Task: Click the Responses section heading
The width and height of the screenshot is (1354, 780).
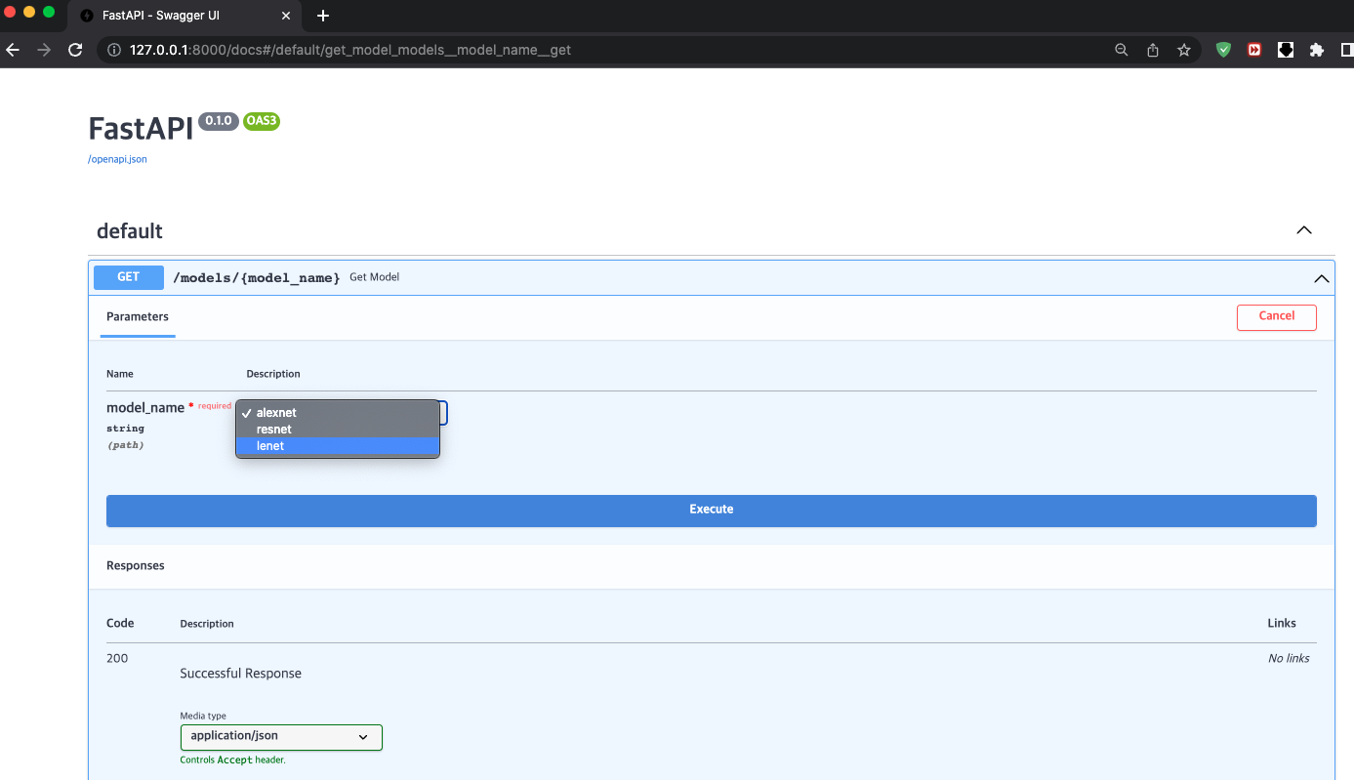Action: (x=136, y=566)
